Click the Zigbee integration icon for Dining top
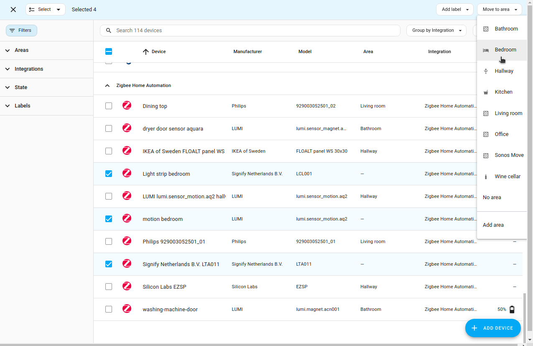533x346 pixels. [127, 105]
